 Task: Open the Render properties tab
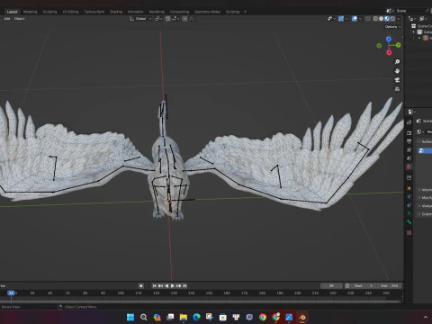click(409, 132)
